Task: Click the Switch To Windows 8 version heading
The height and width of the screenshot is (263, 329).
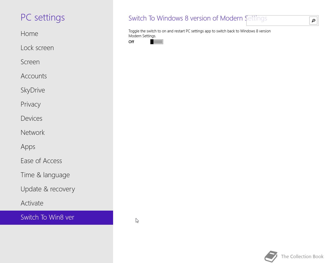Action: (198, 18)
